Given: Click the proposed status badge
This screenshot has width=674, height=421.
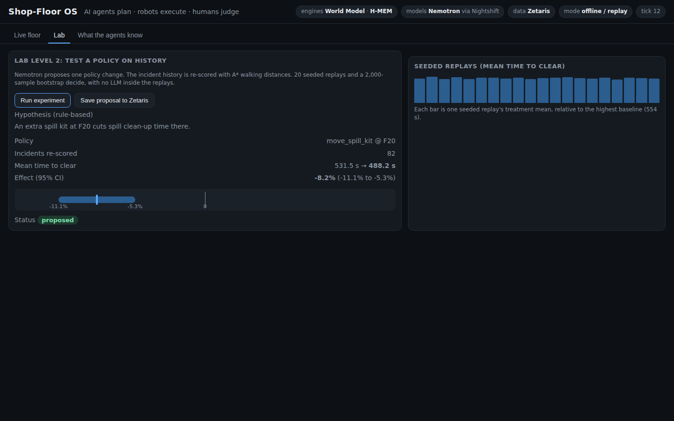Looking at the screenshot, I should 58,220.
